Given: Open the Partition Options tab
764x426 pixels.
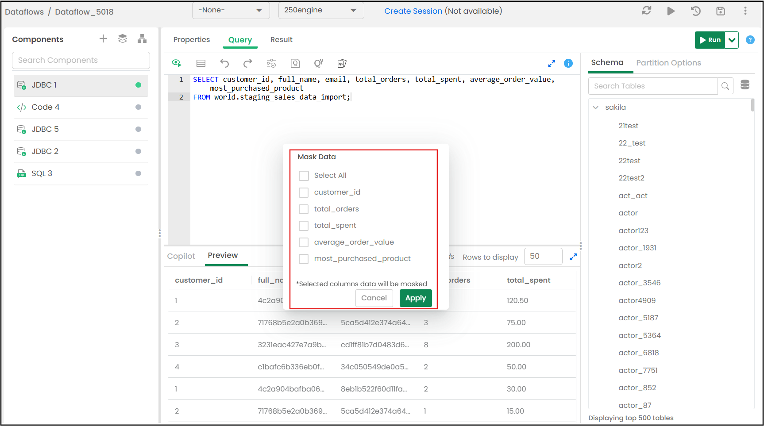Looking at the screenshot, I should pos(668,63).
